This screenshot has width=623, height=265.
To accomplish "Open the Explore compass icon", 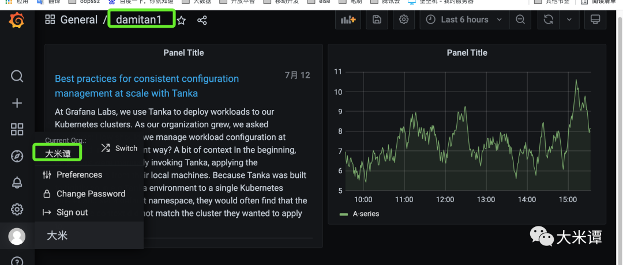I will (x=17, y=156).
